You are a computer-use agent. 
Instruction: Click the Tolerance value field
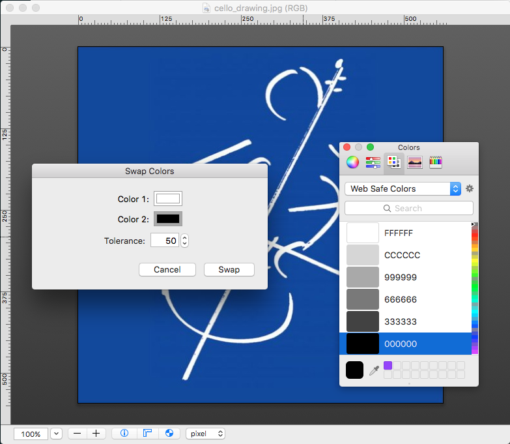[x=165, y=240]
